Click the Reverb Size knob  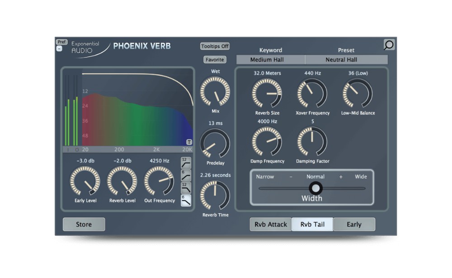(267, 94)
